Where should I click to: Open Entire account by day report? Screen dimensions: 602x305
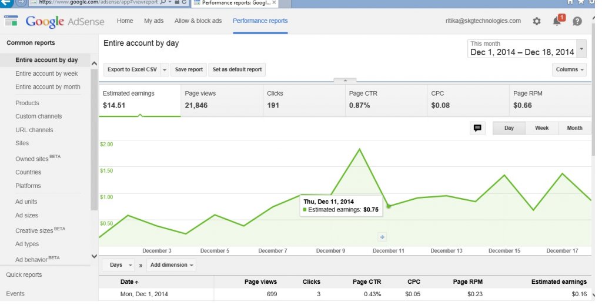click(46, 60)
